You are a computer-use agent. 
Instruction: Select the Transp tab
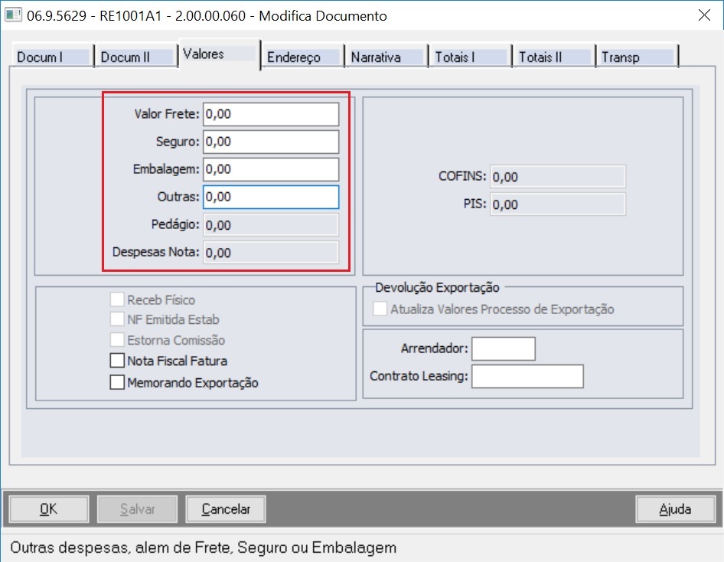tap(638, 57)
